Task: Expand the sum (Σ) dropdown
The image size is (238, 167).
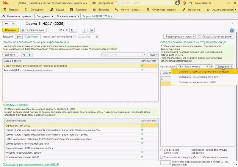Action: pos(73,30)
